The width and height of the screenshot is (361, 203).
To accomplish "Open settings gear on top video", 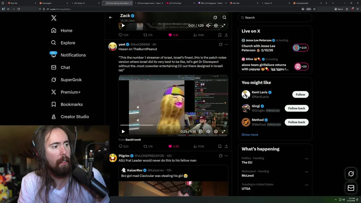I will [216, 25].
